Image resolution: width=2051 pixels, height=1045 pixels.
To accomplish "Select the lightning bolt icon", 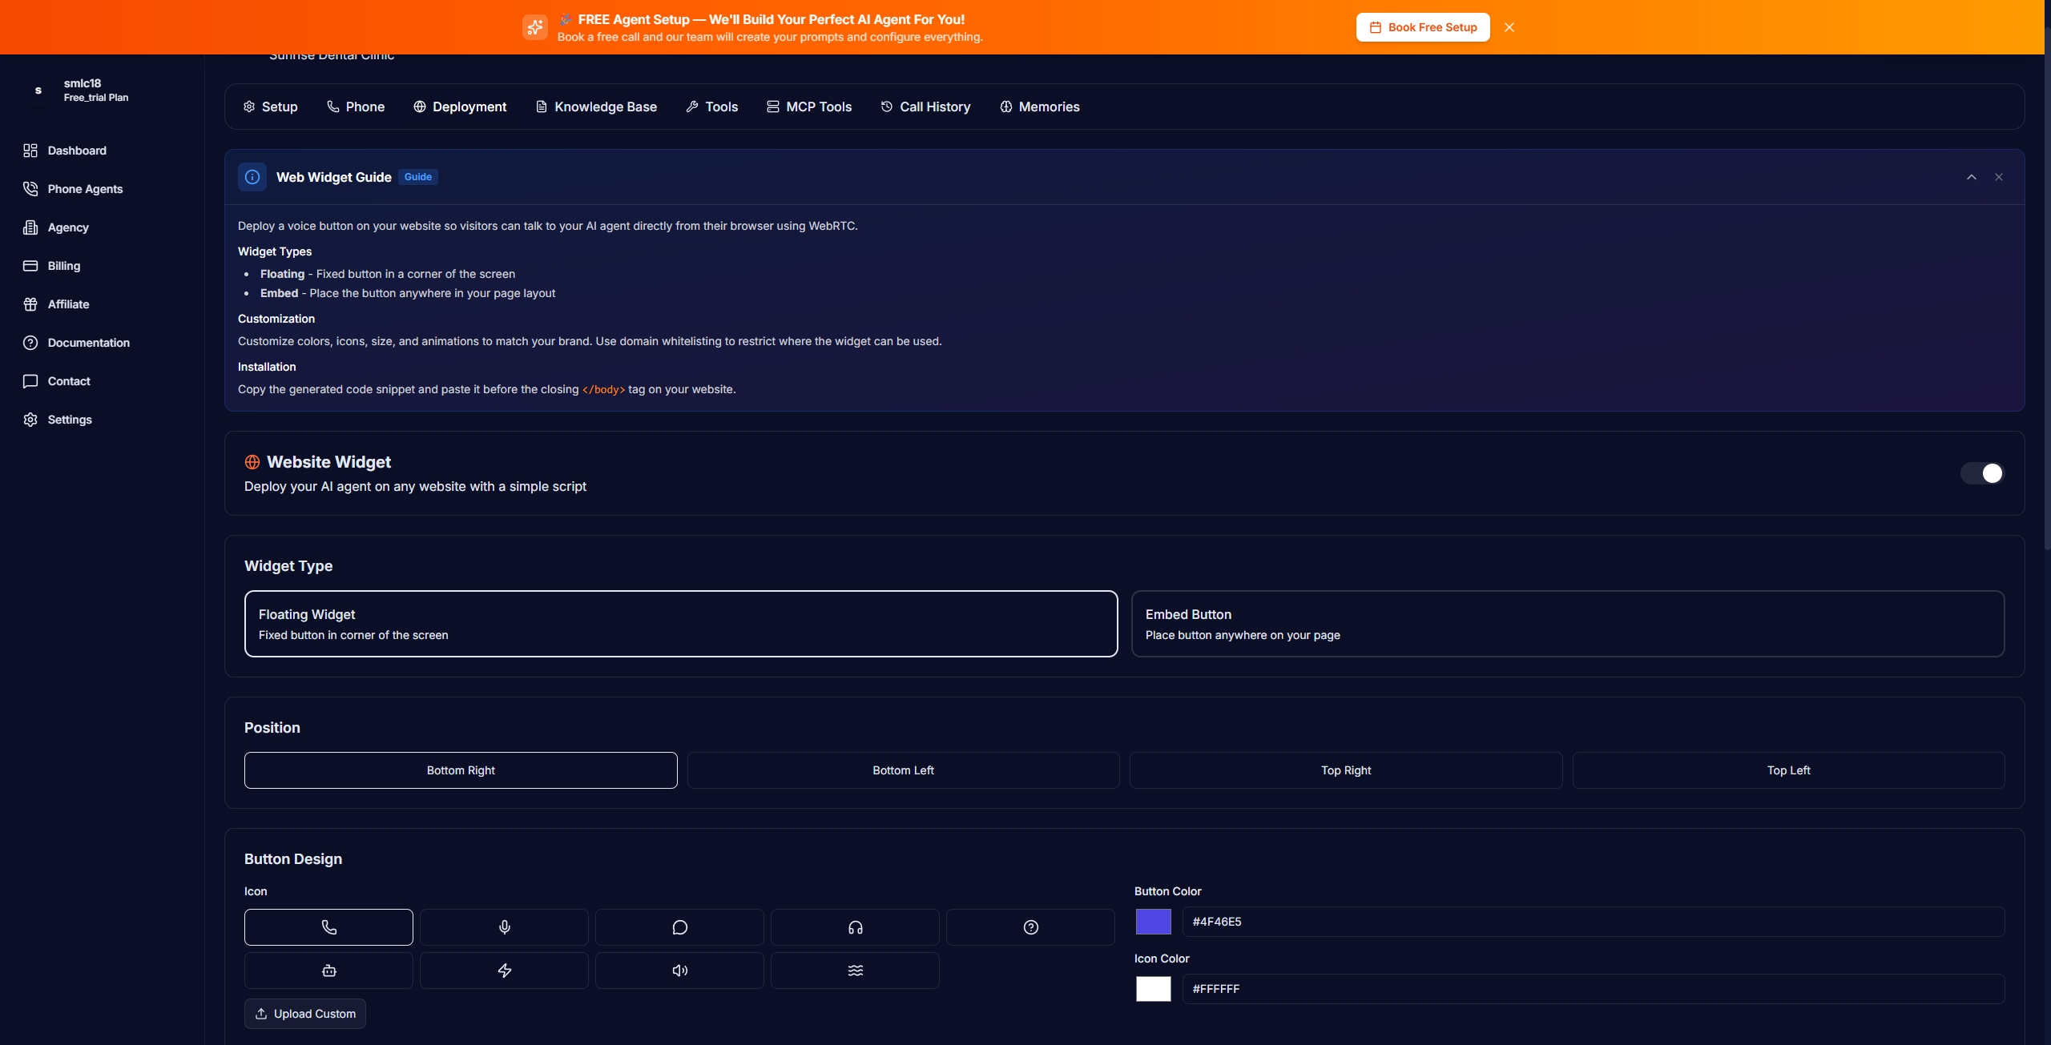I will [x=504, y=970].
